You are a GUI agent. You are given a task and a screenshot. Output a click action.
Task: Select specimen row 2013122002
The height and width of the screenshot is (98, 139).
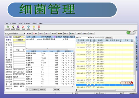coord(105,71)
